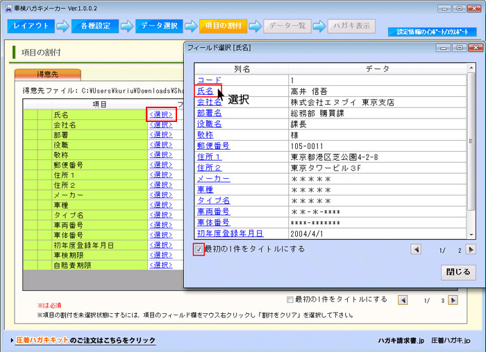
Task: Click <選択> link for 初年度登録年月日 row
Action: (x=161, y=245)
